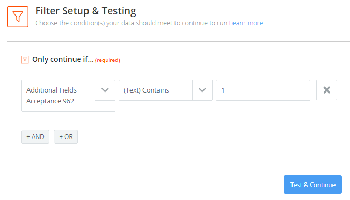Open the (Text) Contains condition selector
The height and width of the screenshot is (200, 350).
tap(166, 90)
